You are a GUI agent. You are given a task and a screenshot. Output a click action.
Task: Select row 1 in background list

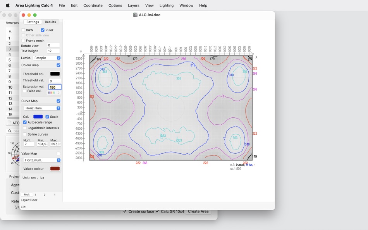13,38
